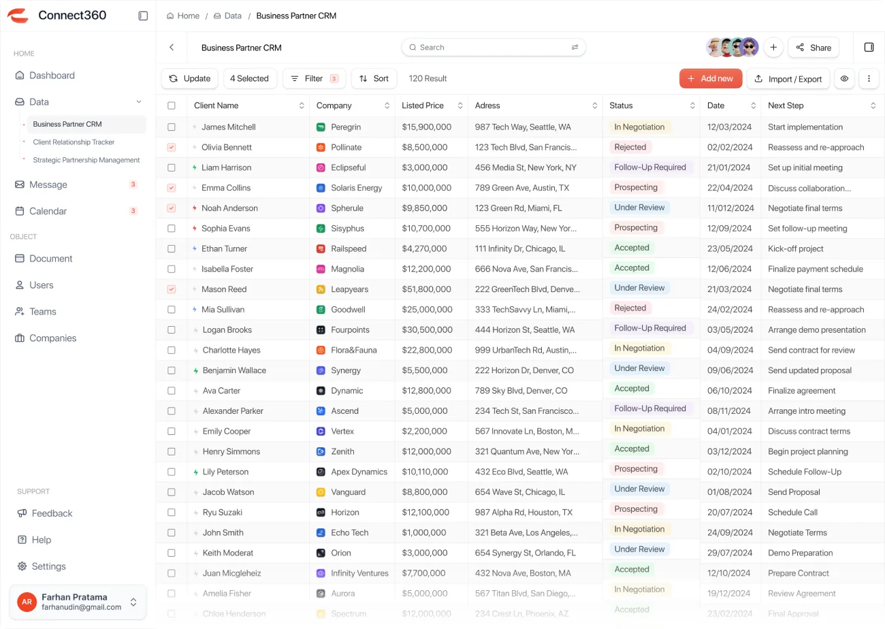The height and width of the screenshot is (629, 885).
Task: Click the Apex Dynamics company icon
Action: pyautogui.click(x=321, y=472)
